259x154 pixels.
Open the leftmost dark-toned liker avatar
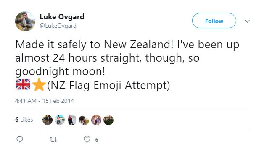pyautogui.click(x=48, y=120)
